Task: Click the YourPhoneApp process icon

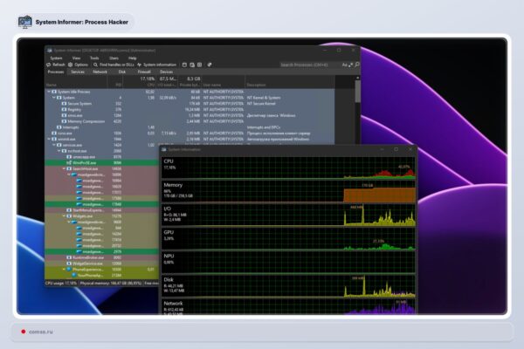Action: pyautogui.click(x=74, y=276)
